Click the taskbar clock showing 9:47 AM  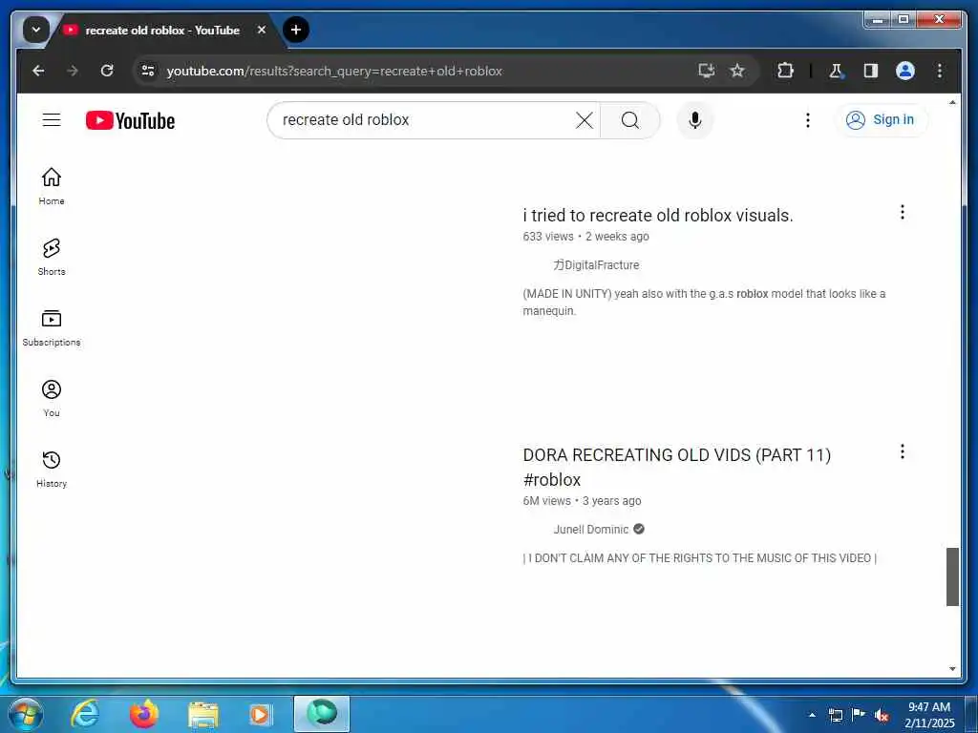(929, 715)
